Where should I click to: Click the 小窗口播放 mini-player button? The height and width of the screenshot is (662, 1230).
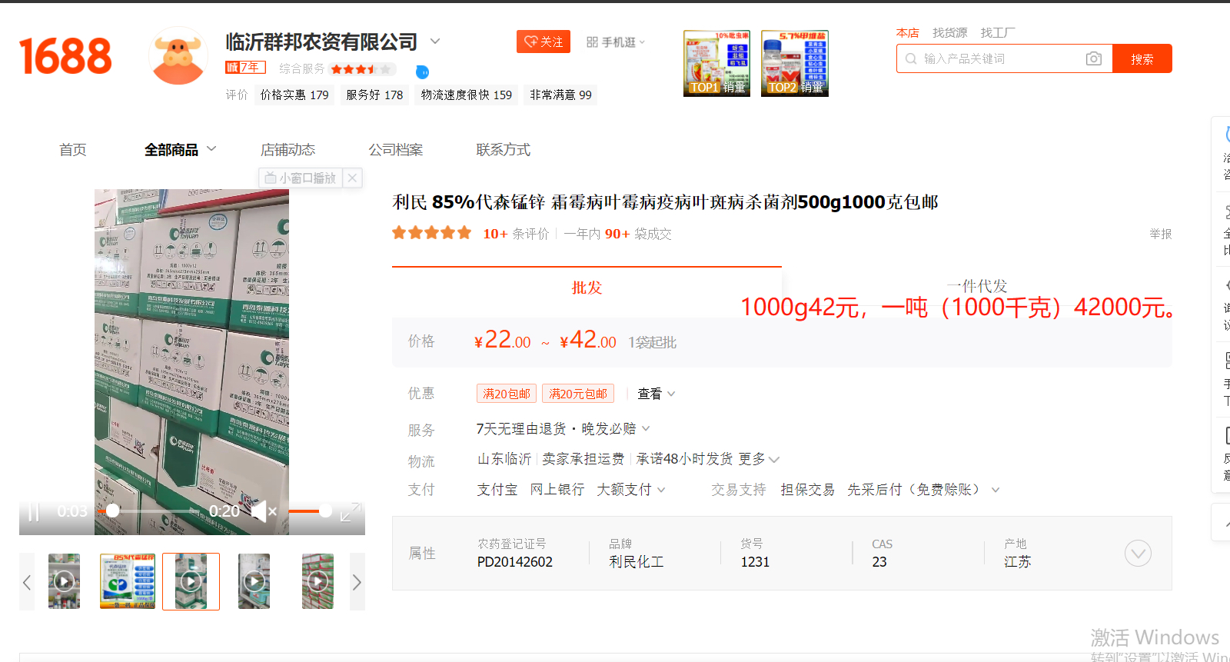point(301,178)
